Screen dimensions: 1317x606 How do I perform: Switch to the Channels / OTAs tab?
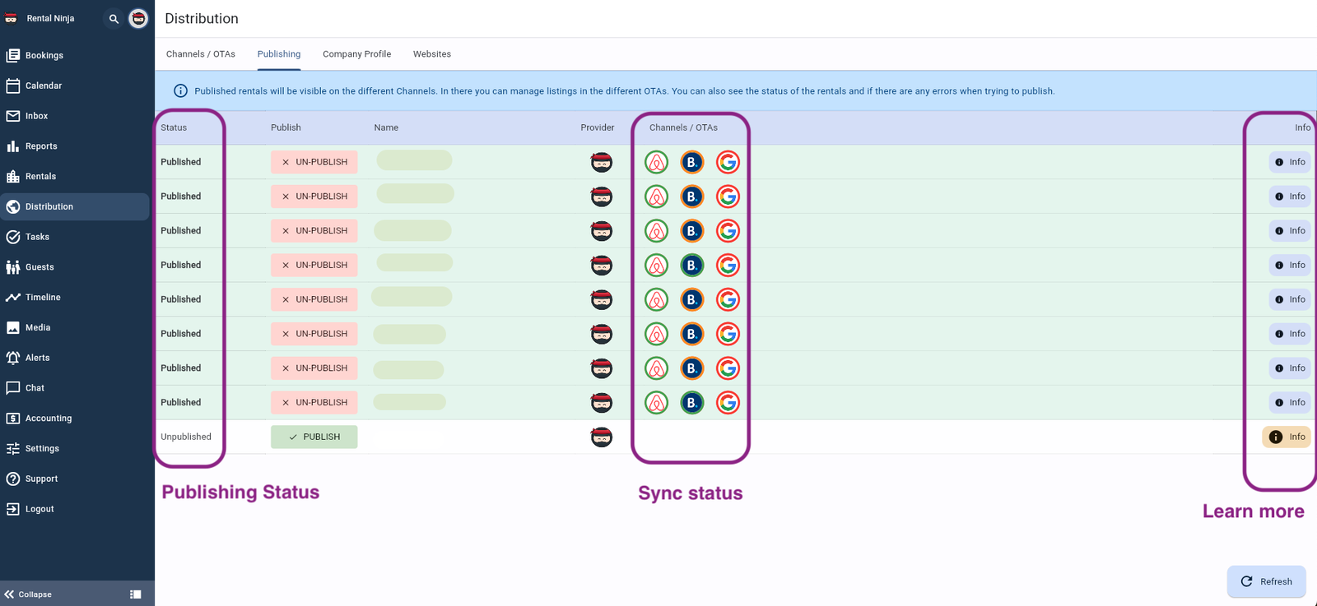point(201,54)
